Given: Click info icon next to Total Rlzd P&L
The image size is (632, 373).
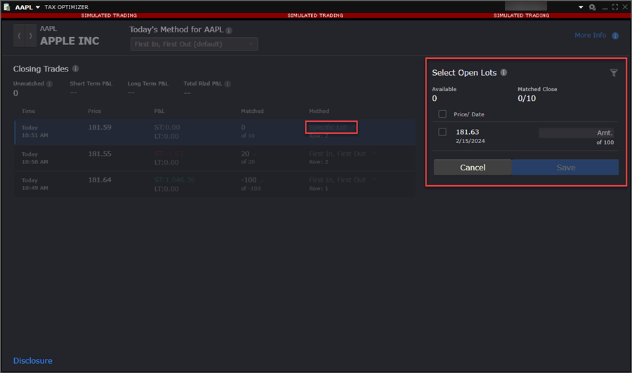Looking at the screenshot, I should (x=228, y=84).
